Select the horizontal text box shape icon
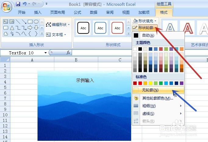208x142 pixels. [5, 21]
